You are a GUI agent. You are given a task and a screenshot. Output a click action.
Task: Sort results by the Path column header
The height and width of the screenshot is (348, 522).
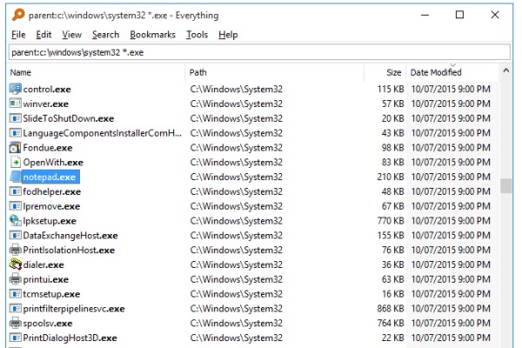(x=275, y=72)
